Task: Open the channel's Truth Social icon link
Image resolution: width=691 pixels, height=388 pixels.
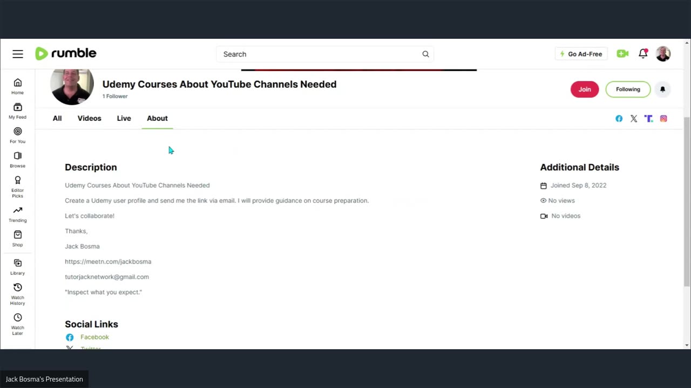Action: pos(648,119)
